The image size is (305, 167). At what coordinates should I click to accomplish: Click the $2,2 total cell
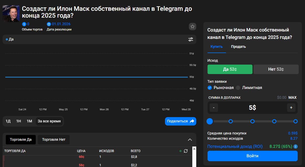[x=134, y=165]
